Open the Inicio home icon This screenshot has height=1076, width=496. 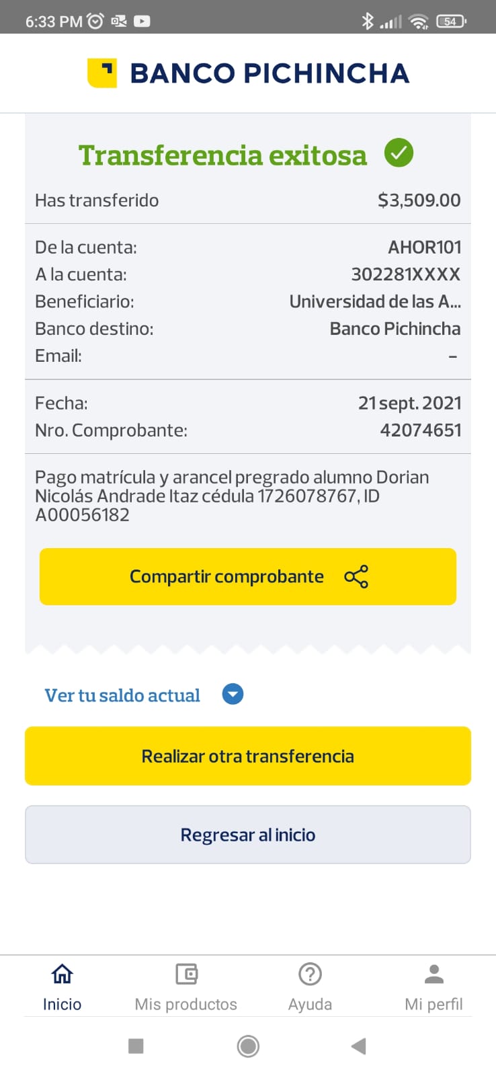click(62, 974)
